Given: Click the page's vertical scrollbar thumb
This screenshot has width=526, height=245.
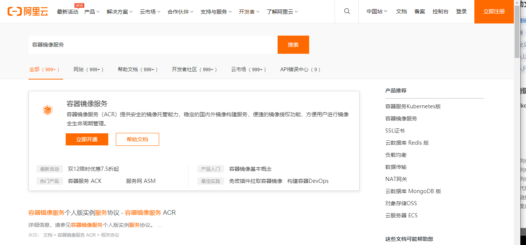Looking at the screenshot, I should pyautogui.click(x=517, y=32).
